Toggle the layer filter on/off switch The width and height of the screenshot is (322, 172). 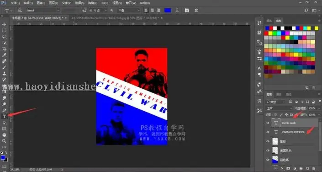(320, 102)
